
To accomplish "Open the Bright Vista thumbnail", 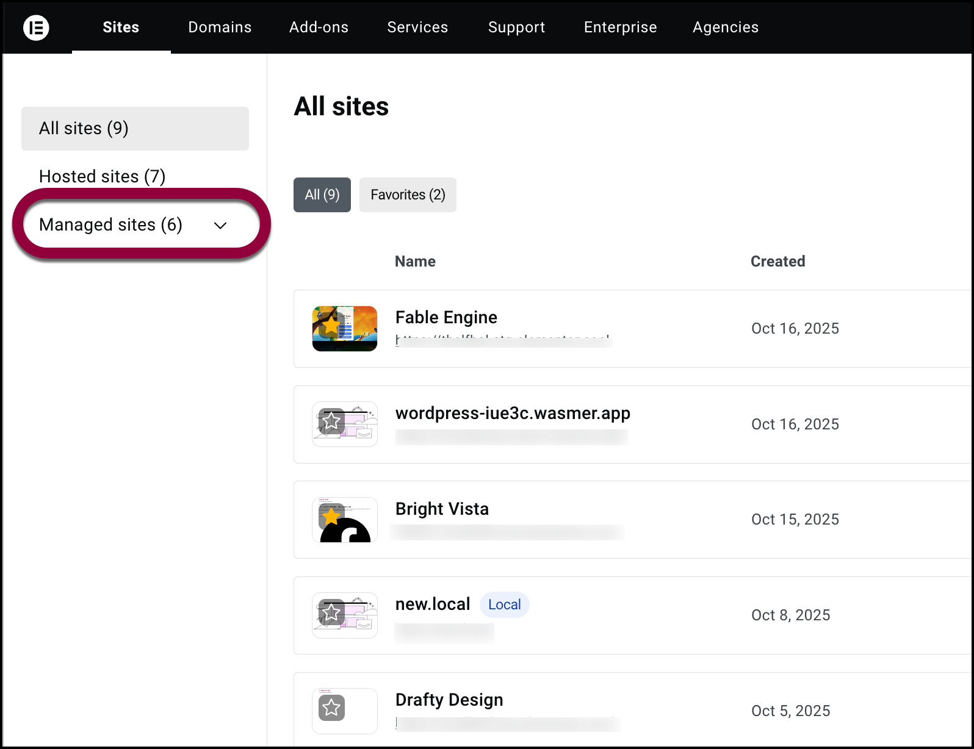I will click(x=345, y=520).
